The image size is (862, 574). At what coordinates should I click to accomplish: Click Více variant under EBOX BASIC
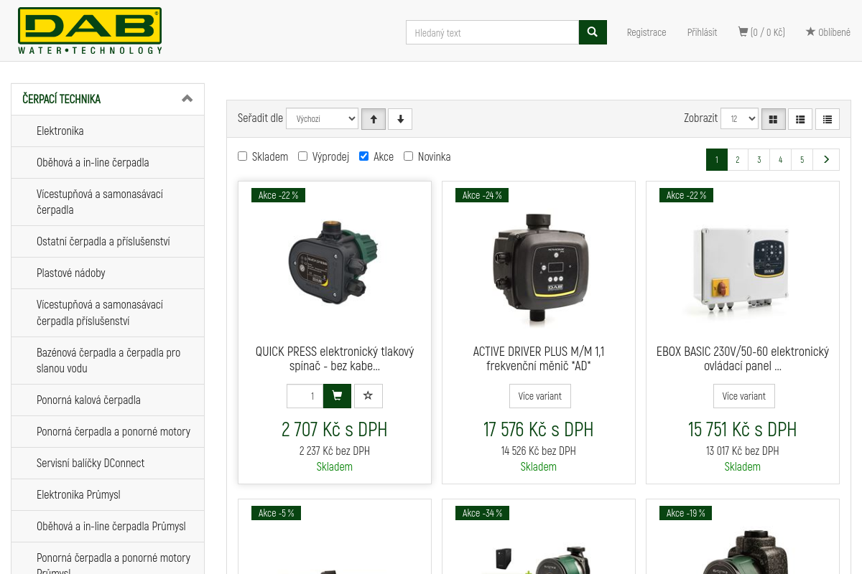[x=744, y=396]
